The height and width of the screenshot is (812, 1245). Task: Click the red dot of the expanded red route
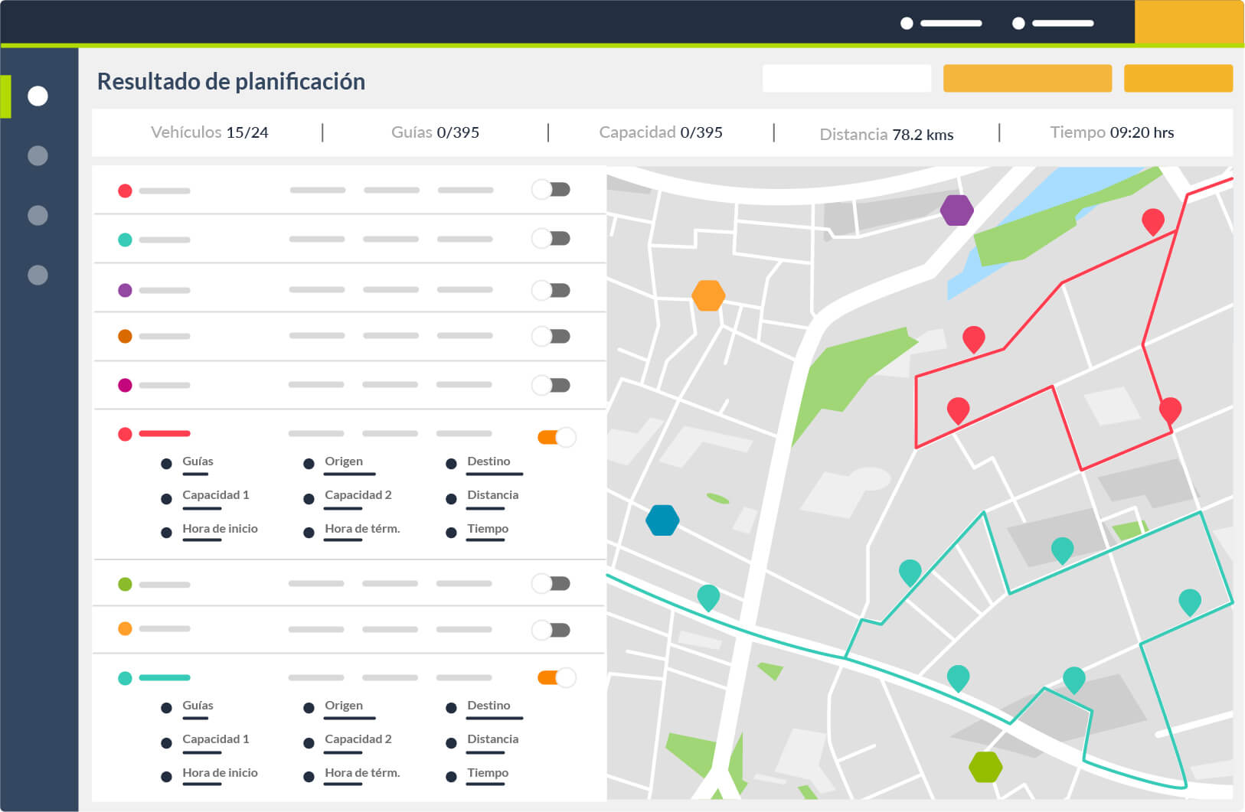click(x=125, y=434)
